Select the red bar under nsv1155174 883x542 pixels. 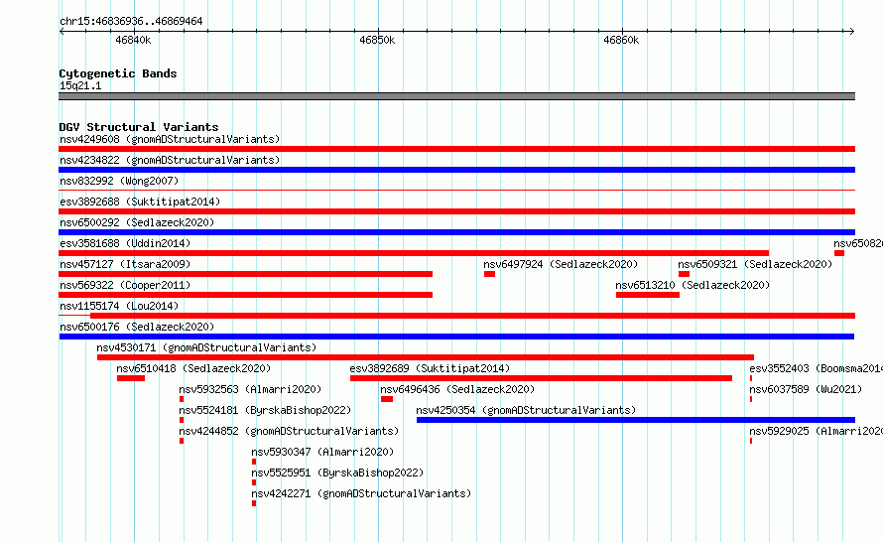tap(472, 316)
